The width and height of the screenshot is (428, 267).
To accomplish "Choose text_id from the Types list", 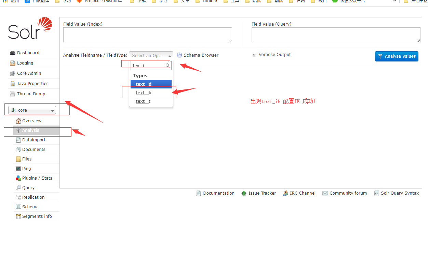I will pos(151,84).
